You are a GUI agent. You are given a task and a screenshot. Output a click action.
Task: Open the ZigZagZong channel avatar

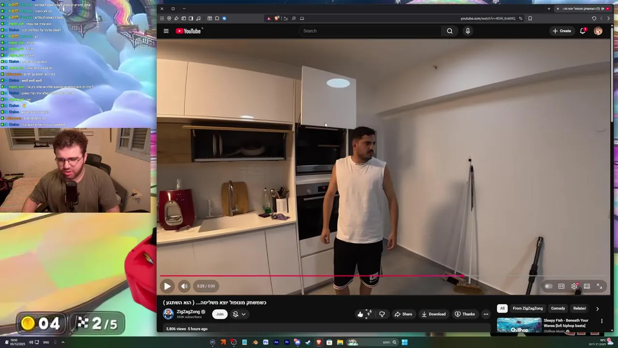pos(168,314)
